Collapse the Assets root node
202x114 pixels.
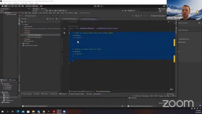[x=21, y=24]
